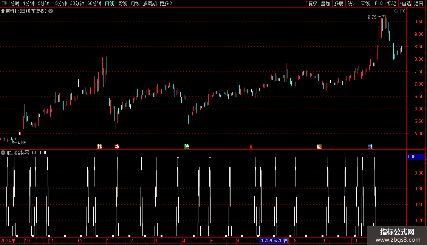Open the 多周期 multi-period view
The width and height of the screenshot is (427, 245).
pos(150,3)
